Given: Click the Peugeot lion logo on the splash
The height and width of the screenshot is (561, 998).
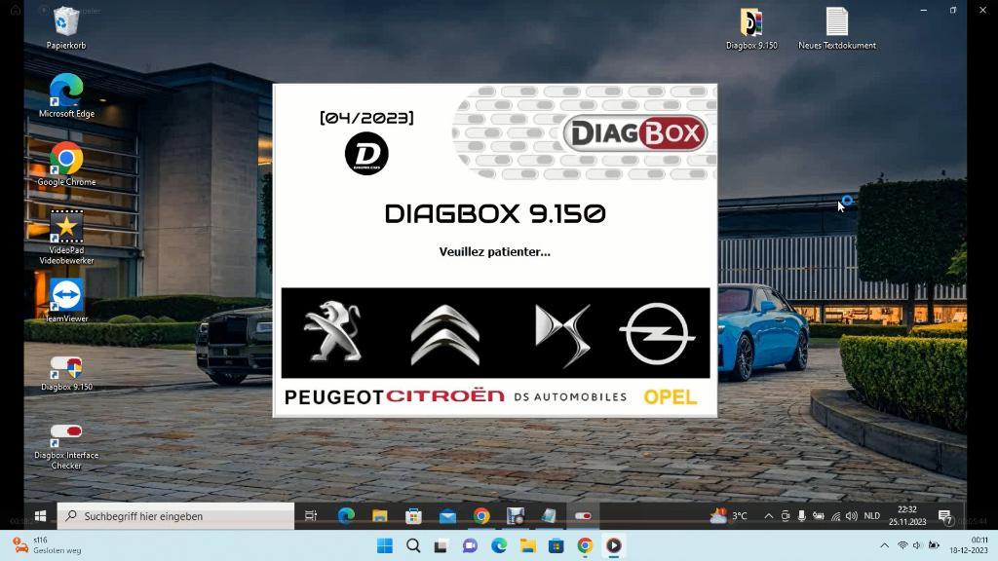Looking at the screenshot, I should coord(331,332).
